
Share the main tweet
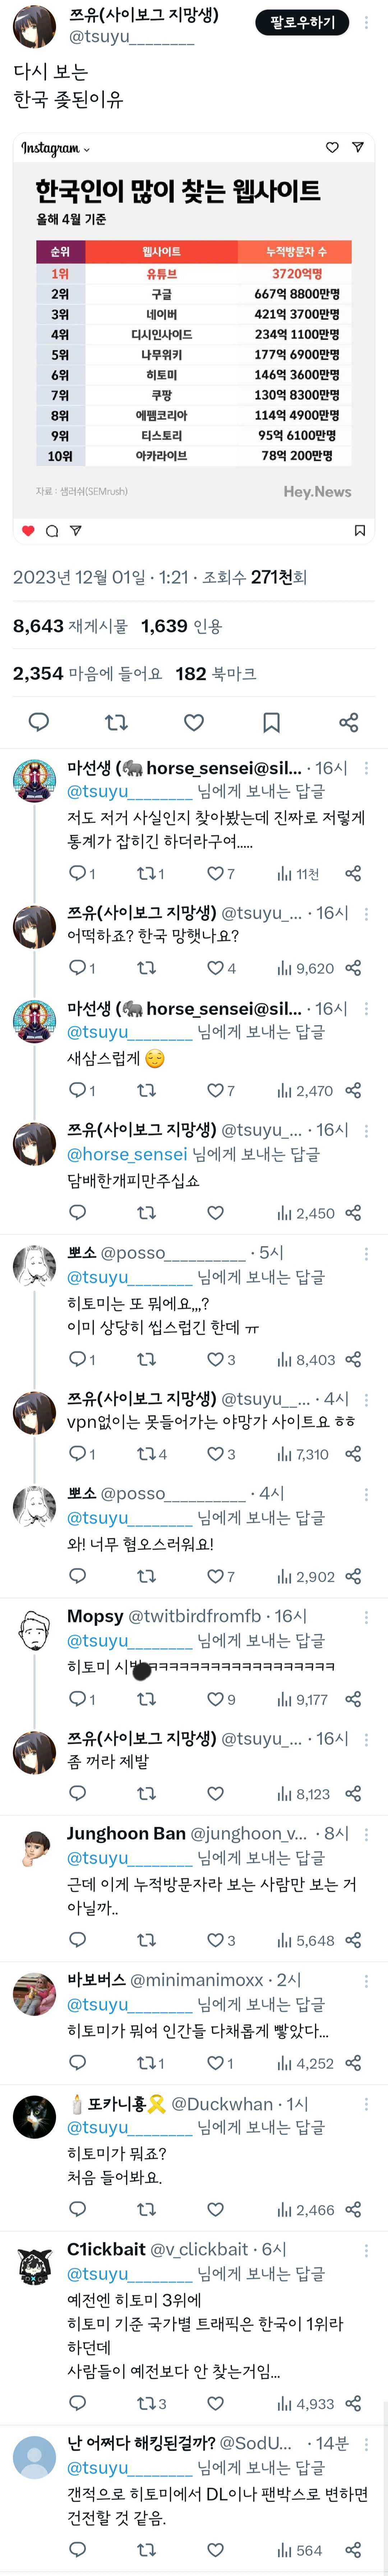[x=348, y=722]
